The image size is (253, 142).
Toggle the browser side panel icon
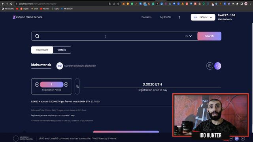[x=242, y=4]
